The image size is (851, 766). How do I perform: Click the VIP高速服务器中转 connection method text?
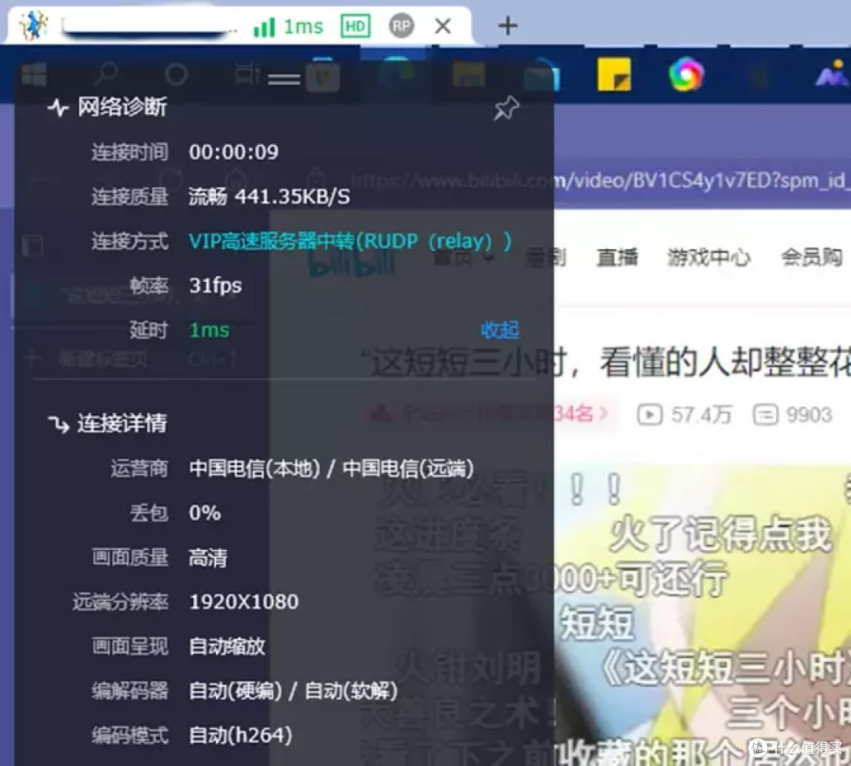pos(350,241)
